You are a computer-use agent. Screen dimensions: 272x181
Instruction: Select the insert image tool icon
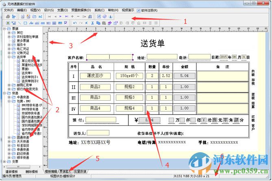pos(8,23)
